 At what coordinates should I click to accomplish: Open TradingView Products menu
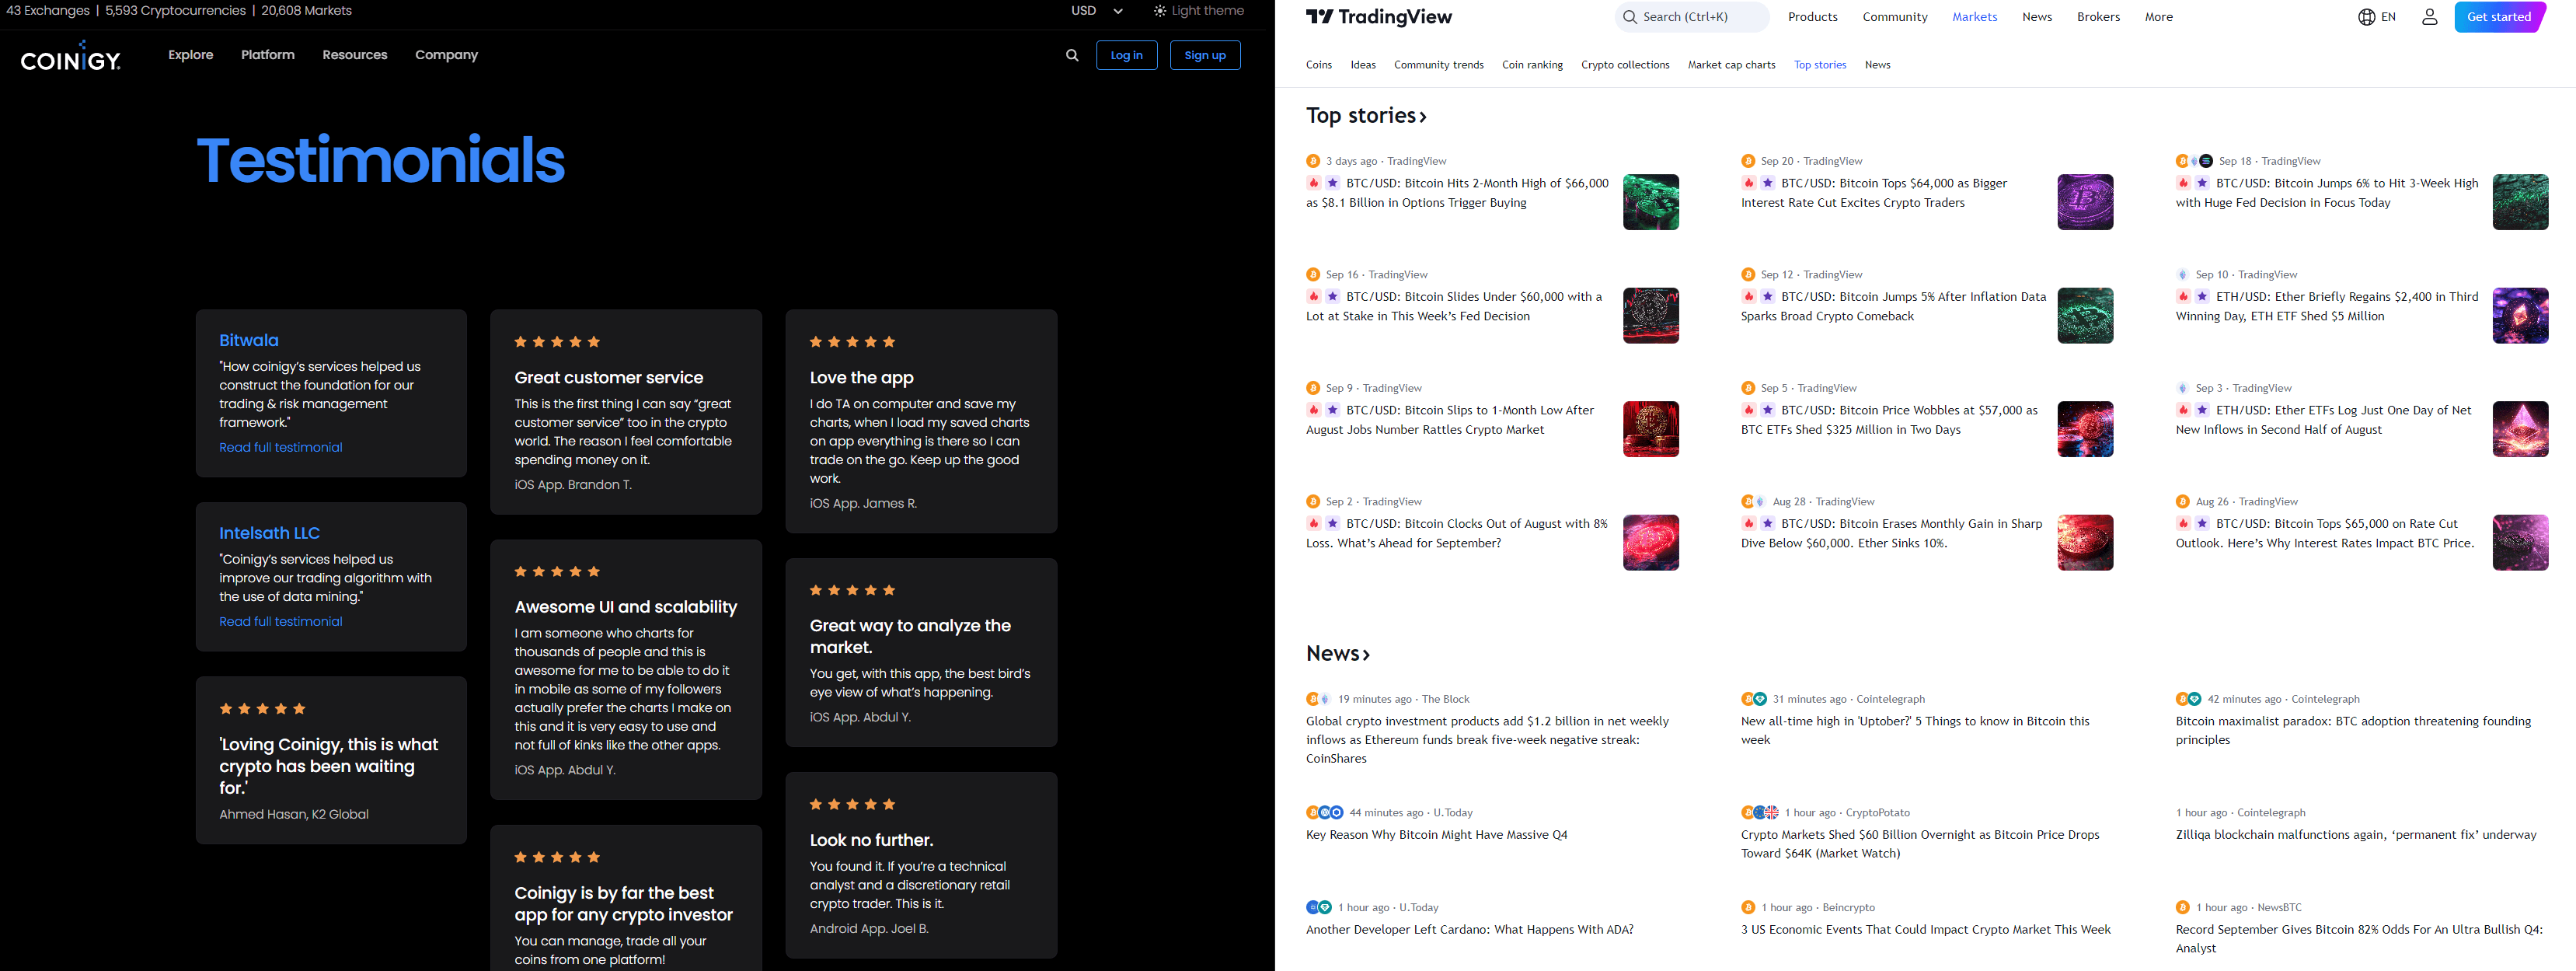coord(1812,17)
